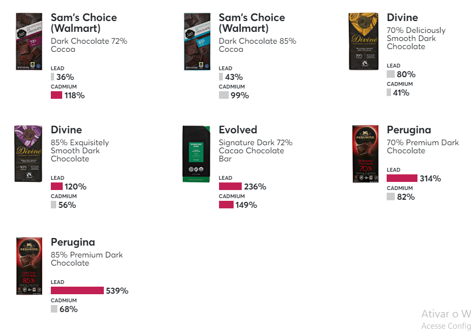Click the "85% Premium Dark Chocolate" description

pos(87,259)
